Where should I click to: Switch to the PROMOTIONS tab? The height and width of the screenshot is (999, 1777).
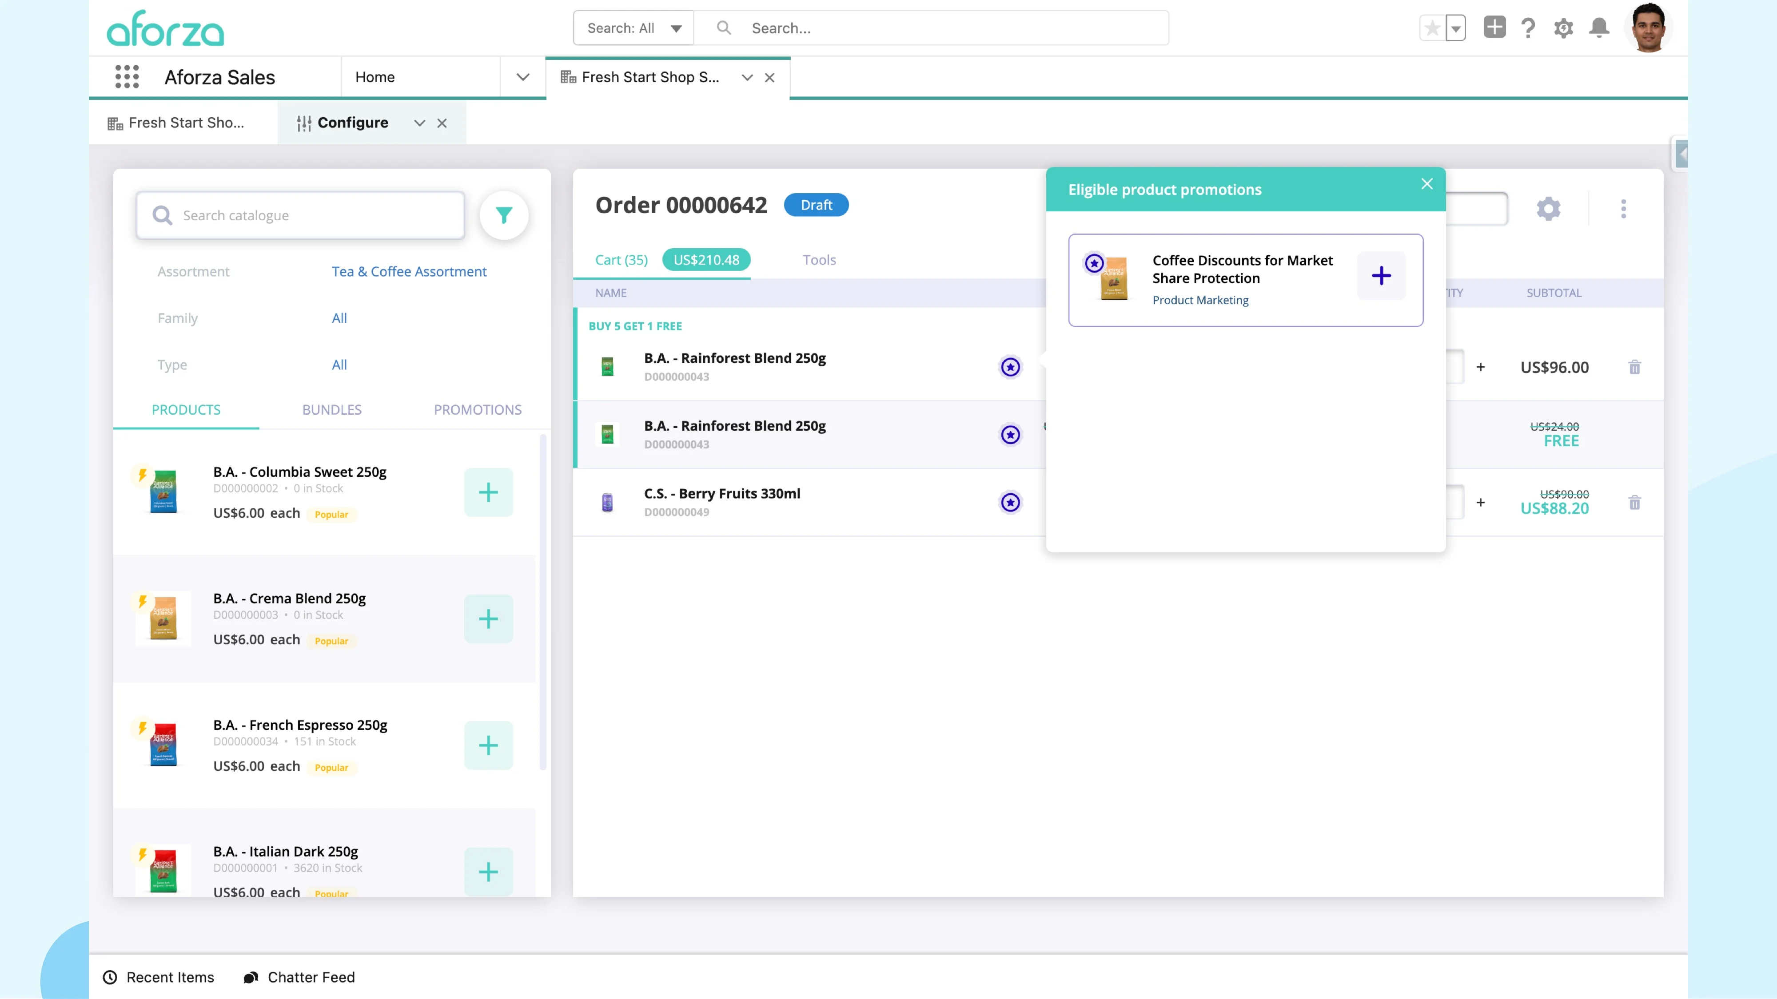click(x=478, y=409)
